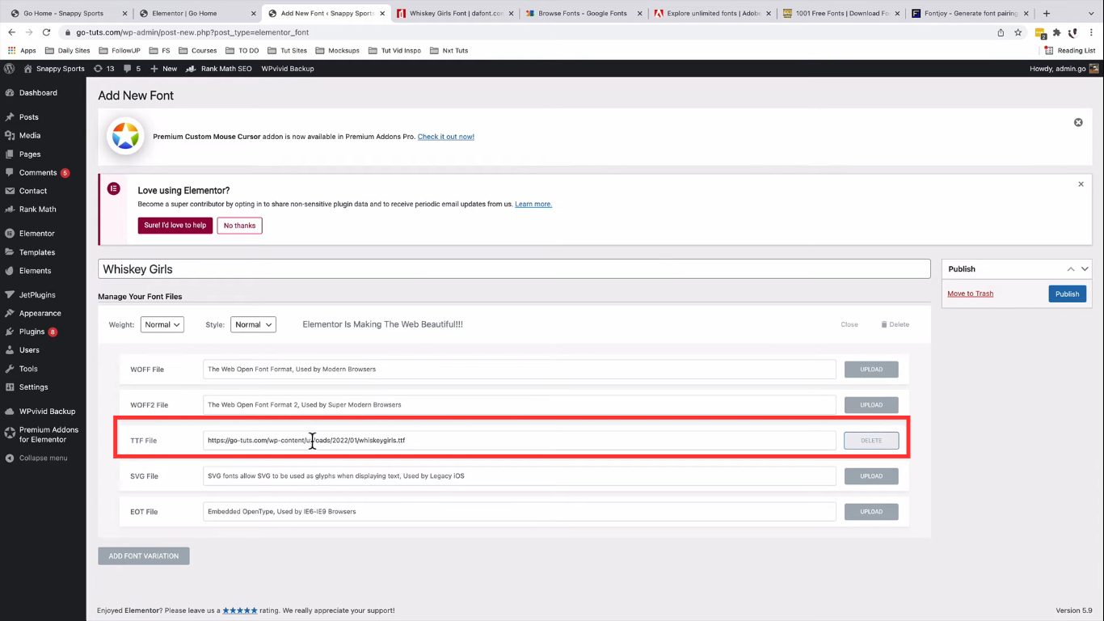Viewport: 1104px width, 621px height.
Task: Upload a WOFF file
Action: click(871, 370)
